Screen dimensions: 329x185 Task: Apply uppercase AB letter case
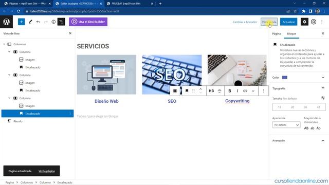tap(306, 128)
